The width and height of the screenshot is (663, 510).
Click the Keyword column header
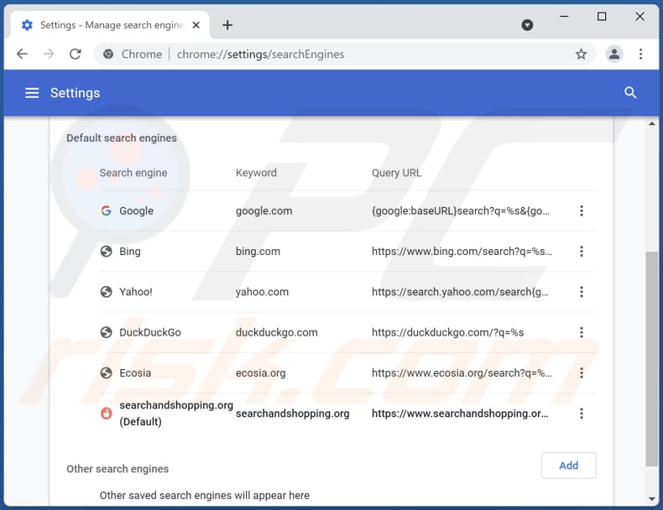click(256, 173)
